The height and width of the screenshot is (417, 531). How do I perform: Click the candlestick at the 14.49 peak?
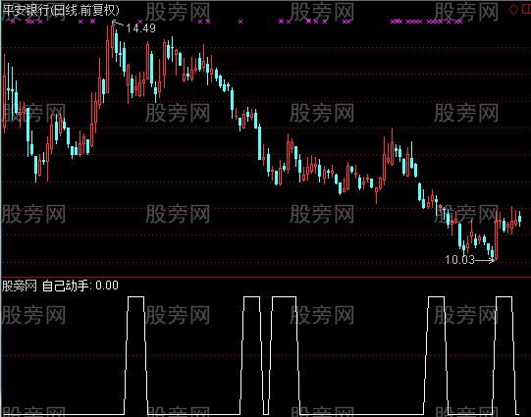(113, 39)
